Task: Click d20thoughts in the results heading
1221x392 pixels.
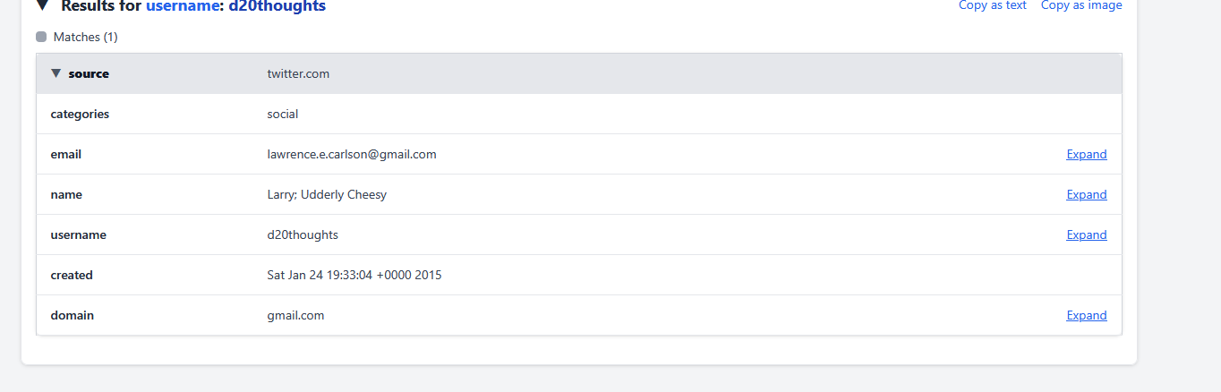Action: [277, 6]
